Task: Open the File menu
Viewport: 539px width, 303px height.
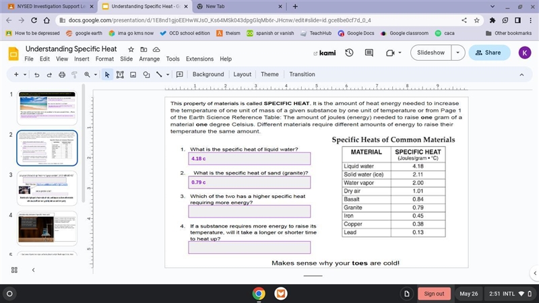Action: (29, 59)
